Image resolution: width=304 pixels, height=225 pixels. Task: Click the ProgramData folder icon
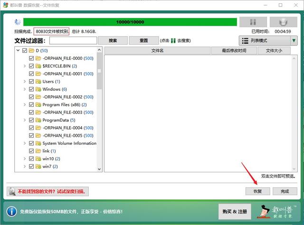tap(38, 120)
